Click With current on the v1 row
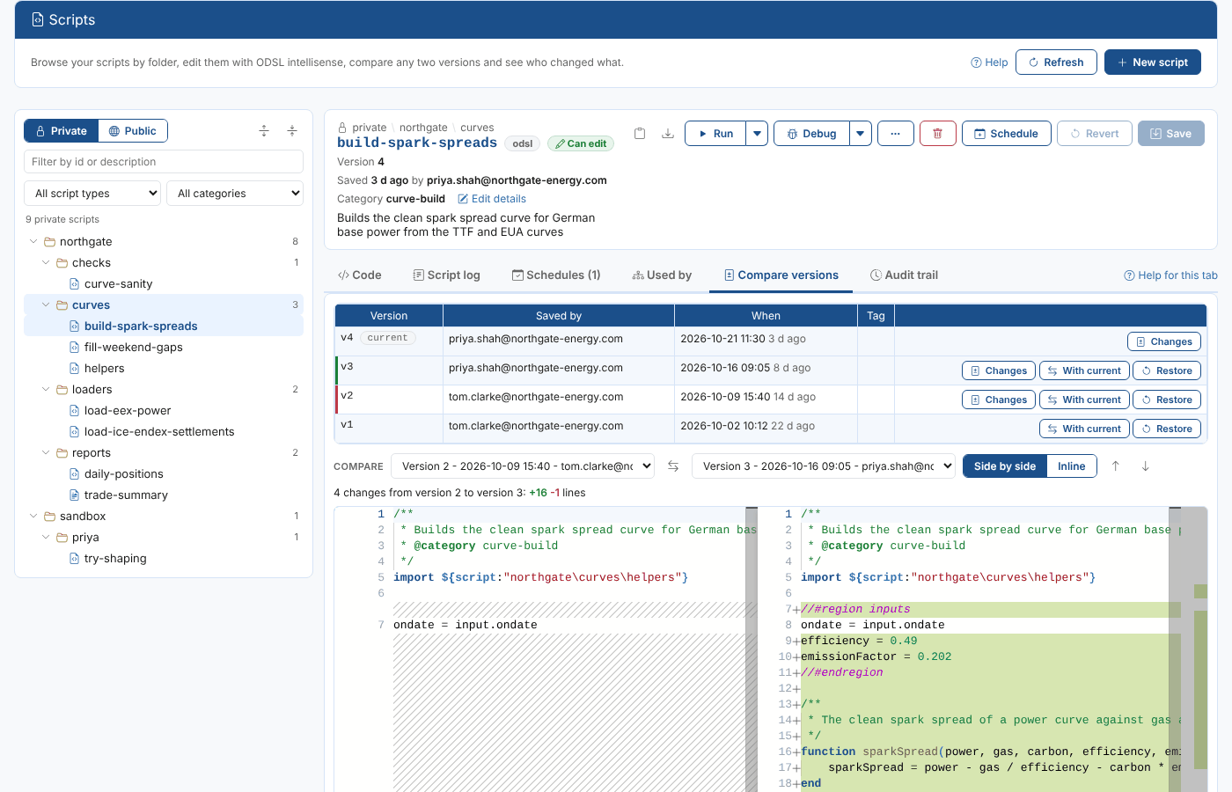Viewport: 1232px width, 792px height. 1084,429
